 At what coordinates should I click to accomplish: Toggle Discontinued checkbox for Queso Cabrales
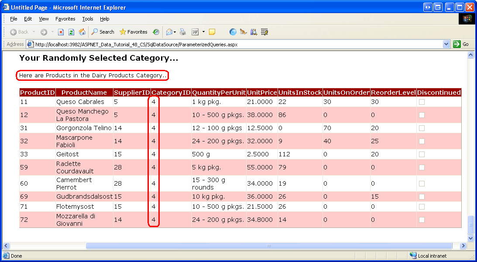click(x=422, y=102)
